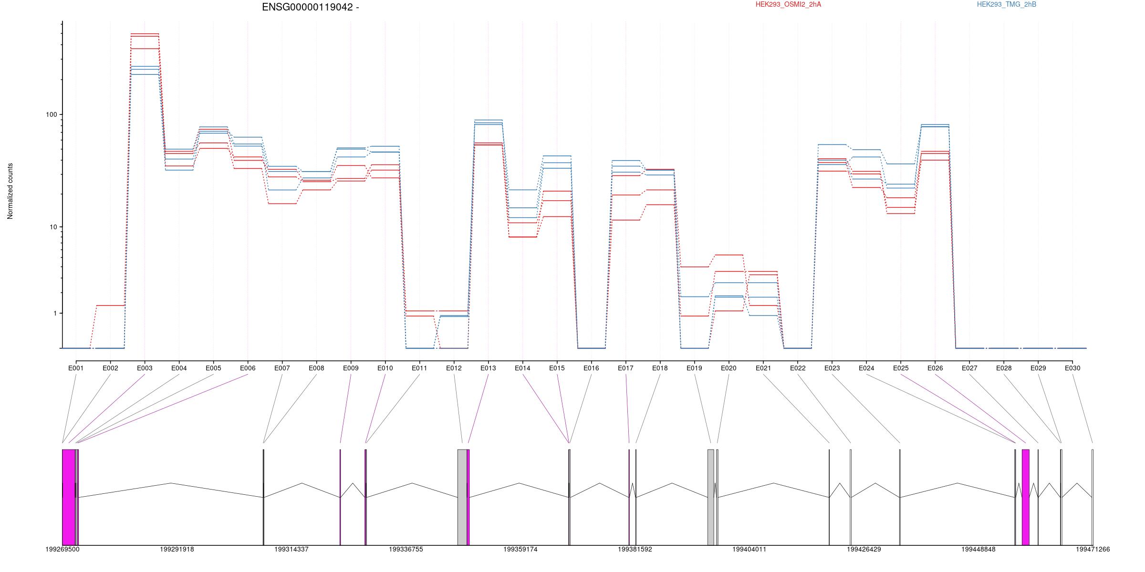Select exon label E001
The image size is (1145, 572).
(x=76, y=368)
